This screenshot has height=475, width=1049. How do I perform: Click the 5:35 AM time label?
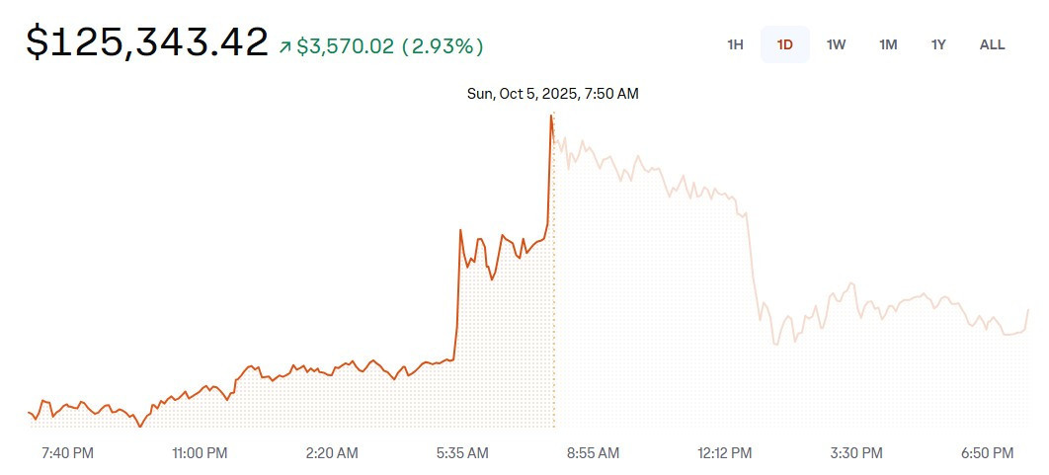(x=462, y=453)
